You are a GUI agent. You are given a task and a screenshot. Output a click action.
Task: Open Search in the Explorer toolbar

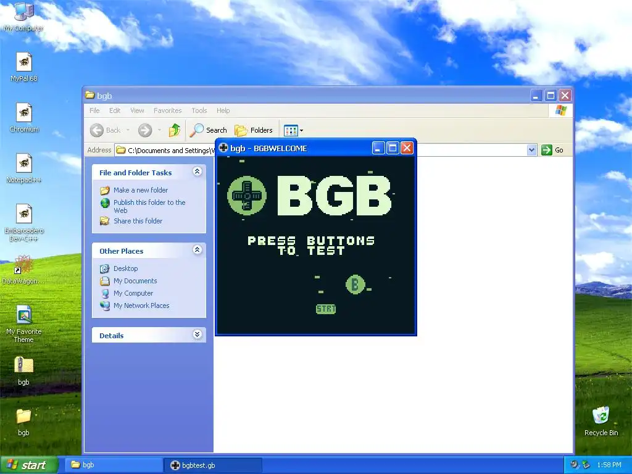(209, 130)
